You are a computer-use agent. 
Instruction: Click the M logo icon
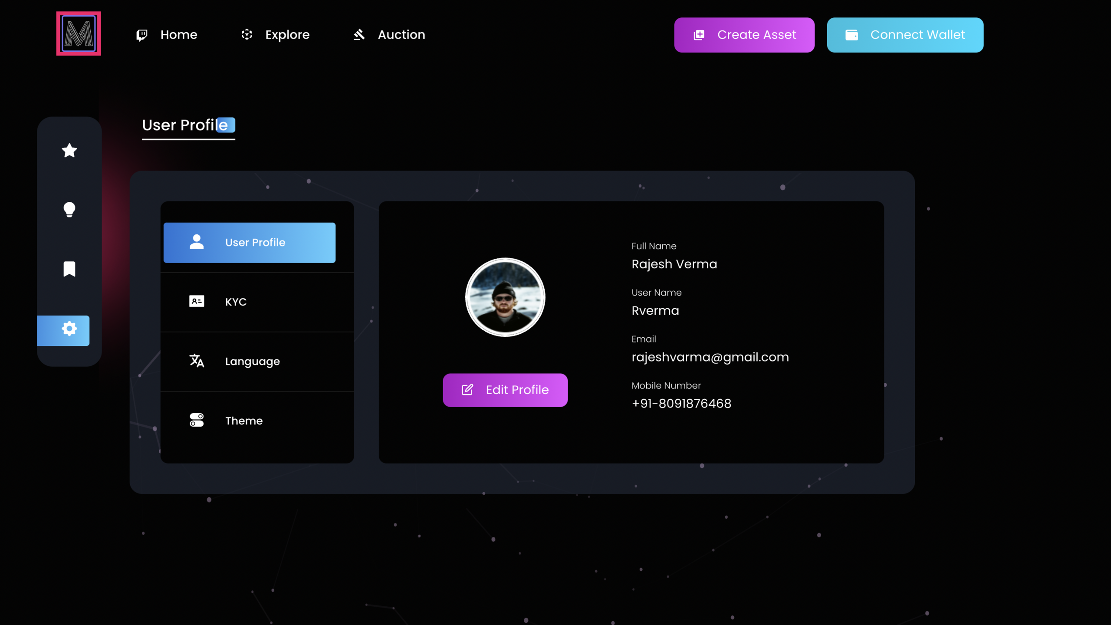click(x=79, y=33)
